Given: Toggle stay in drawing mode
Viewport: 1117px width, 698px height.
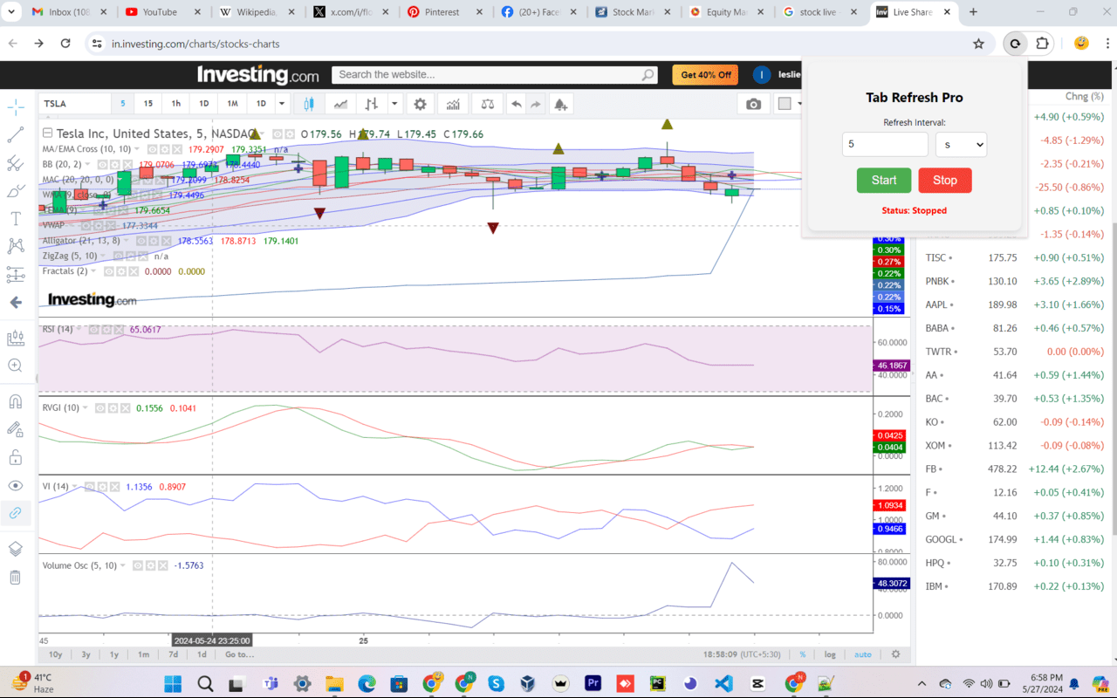Looking at the screenshot, I should pyautogui.click(x=16, y=429).
